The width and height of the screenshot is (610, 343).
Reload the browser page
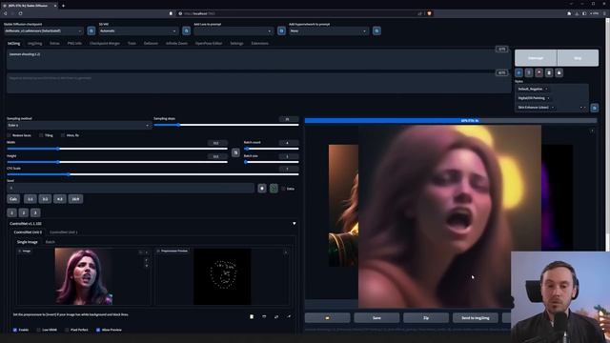tap(20, 13)
